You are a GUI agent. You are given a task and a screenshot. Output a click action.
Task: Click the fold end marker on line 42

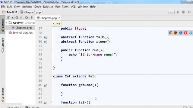[52, 94]
